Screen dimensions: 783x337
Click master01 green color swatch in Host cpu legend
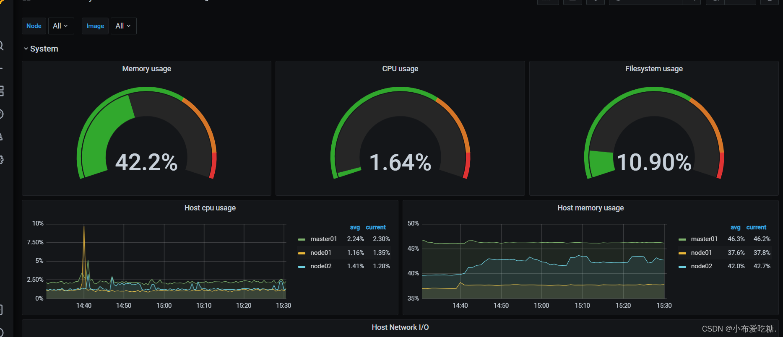[302, 239]
